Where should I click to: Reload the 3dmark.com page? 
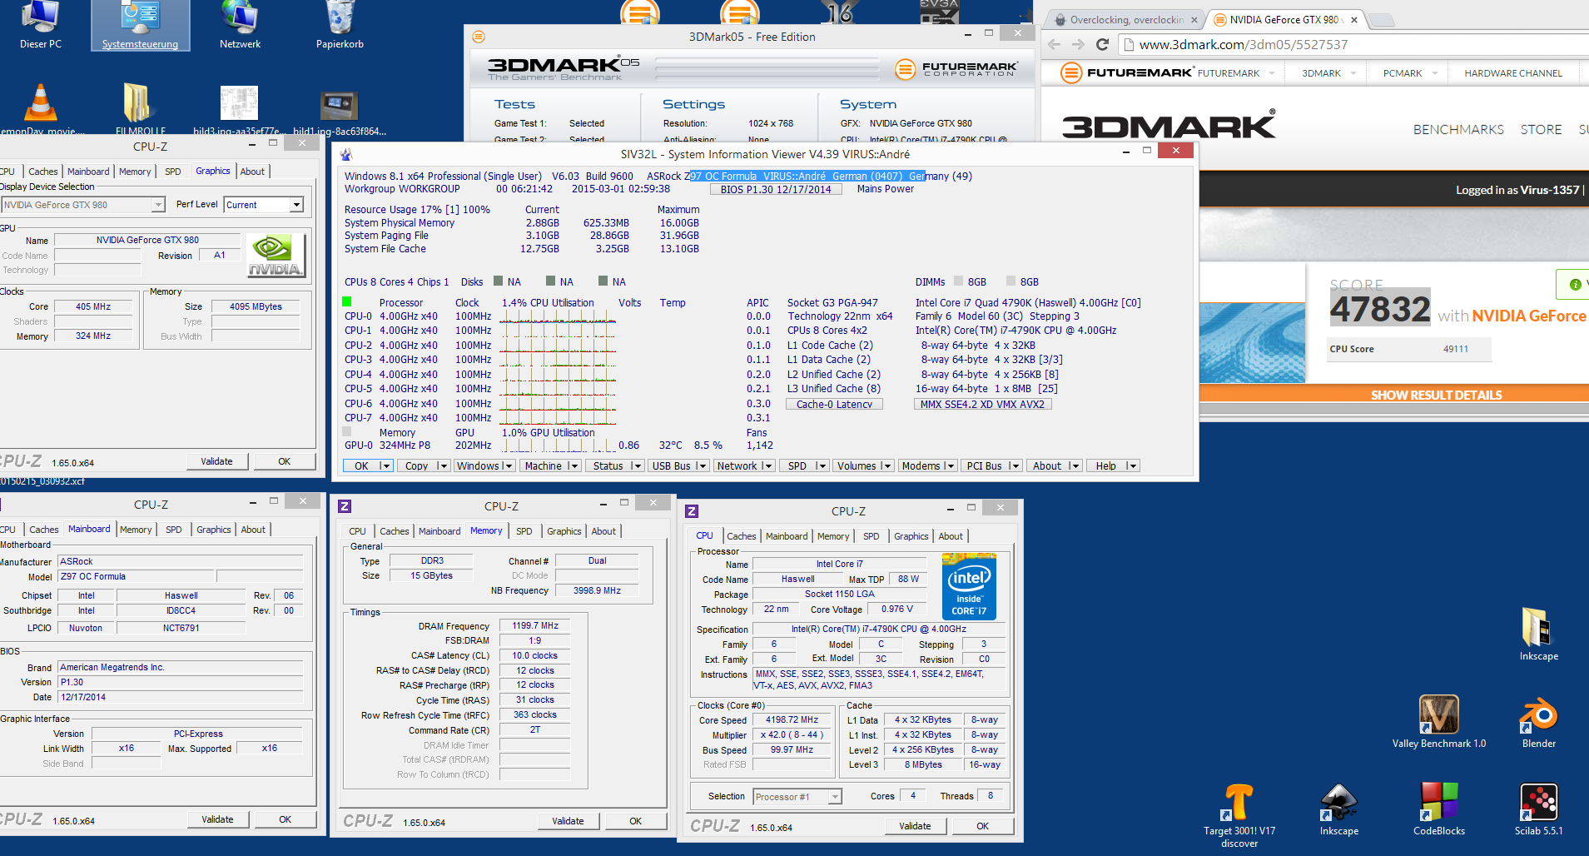coord(1103,44)
